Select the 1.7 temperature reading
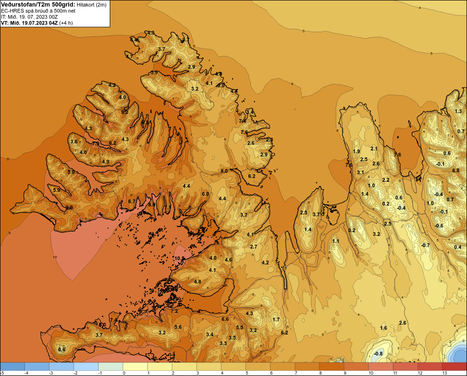467x376 pixels. [x=276, y=319]
